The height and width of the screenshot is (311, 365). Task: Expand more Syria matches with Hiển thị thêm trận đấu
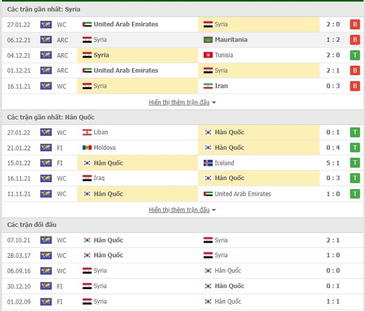click(x=179, y=102)
